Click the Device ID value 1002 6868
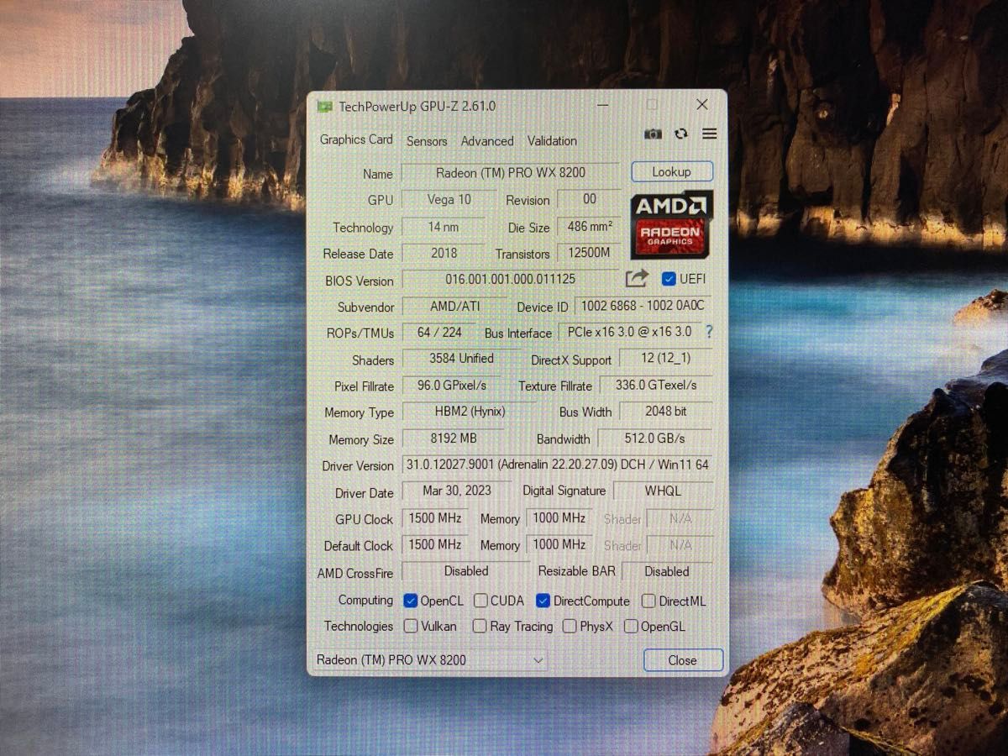The width and height of the screenshot is (1008, 756). [643, 306]
